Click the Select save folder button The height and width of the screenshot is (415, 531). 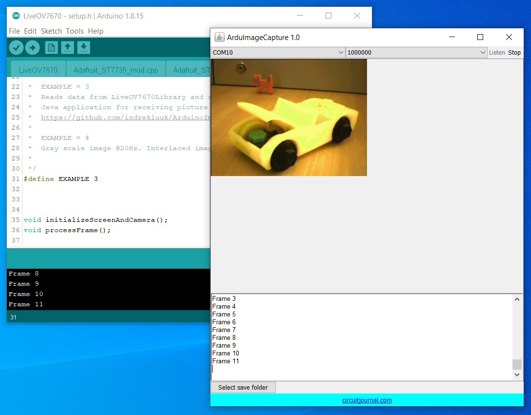[243, 387]
